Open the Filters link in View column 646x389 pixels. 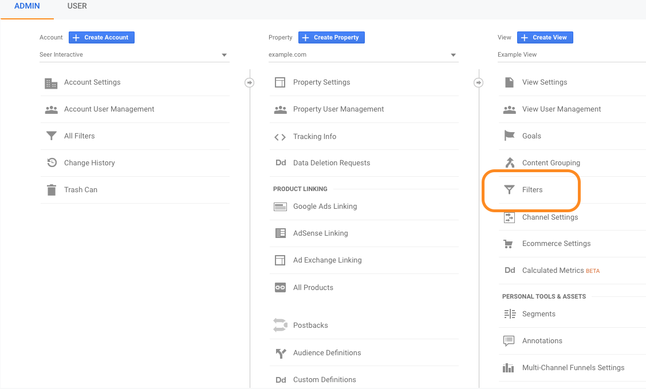(532, 190)
